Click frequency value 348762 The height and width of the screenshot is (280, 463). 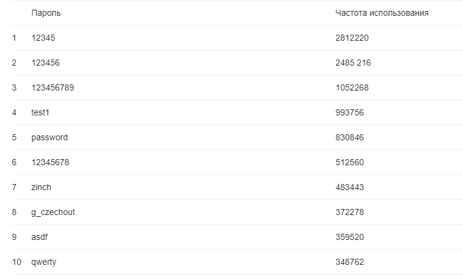pos(350,262)
